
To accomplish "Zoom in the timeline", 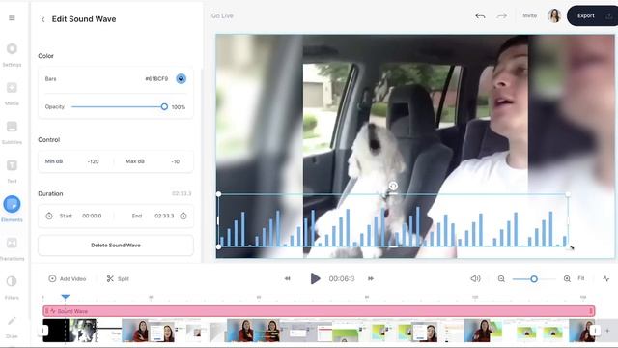I will [x=567, y=279].
